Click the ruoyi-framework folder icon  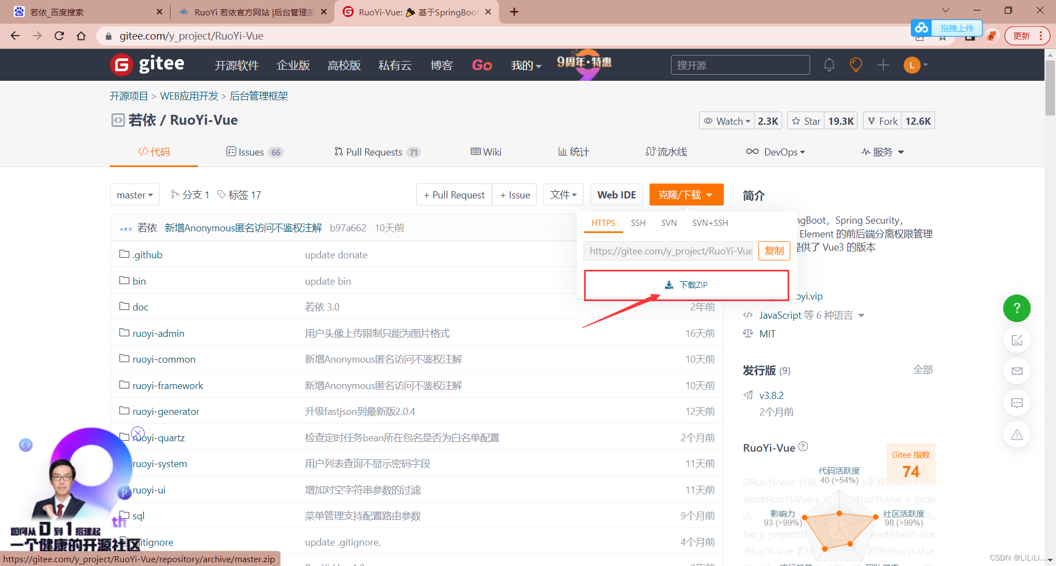point(124,385)
